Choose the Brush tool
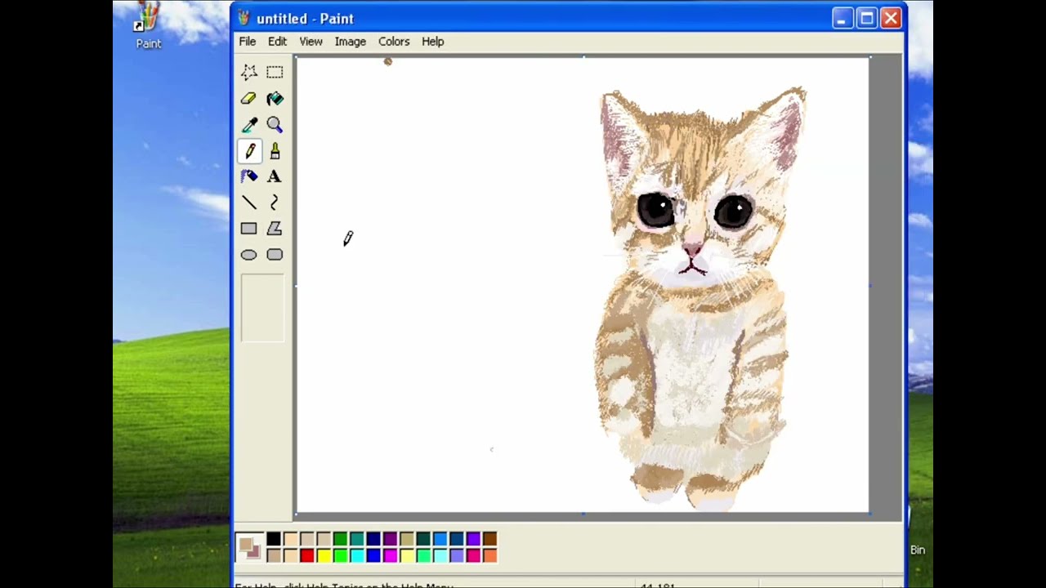Viewport: 1046px width, 588px height. tap(275, 150)
